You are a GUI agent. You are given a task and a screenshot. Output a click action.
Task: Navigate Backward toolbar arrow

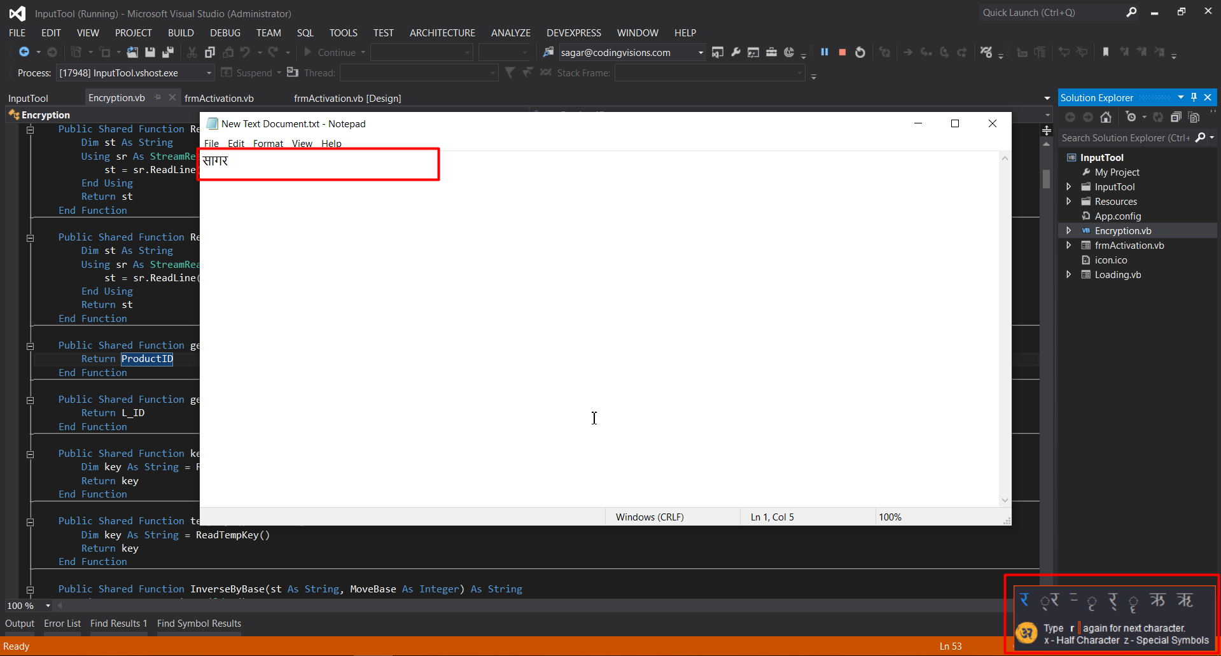(x=24, y=52)
